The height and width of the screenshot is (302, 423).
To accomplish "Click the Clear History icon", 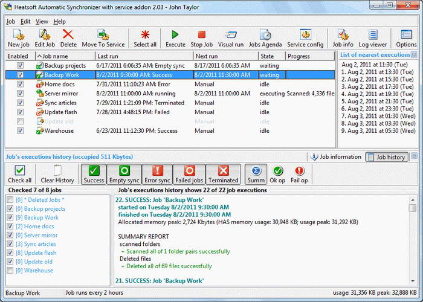I will coord(57,170).
